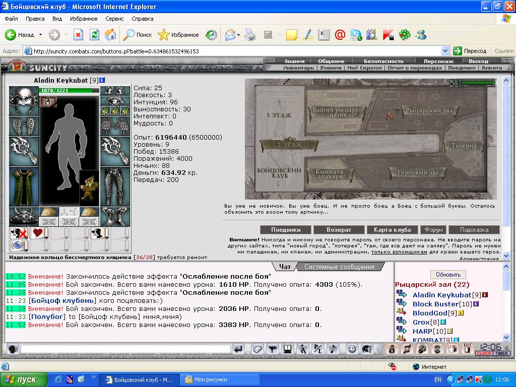The width and height of the screenshot is (516, 387).
Task: Select the green cloak armor slot
Action: [x=24, y=186]
